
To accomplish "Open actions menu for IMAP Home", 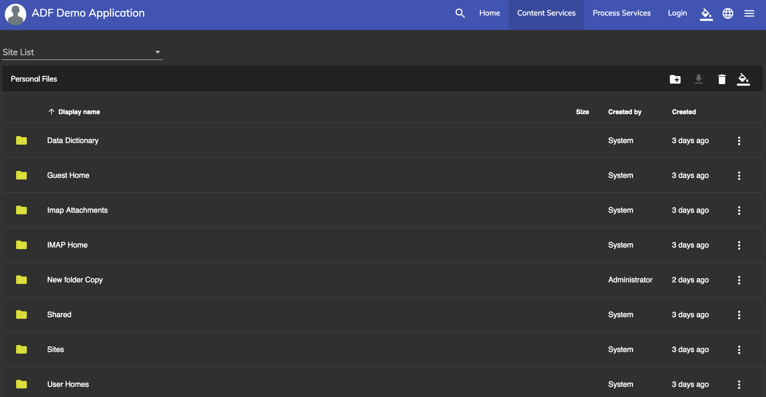I will pos(739,245).
